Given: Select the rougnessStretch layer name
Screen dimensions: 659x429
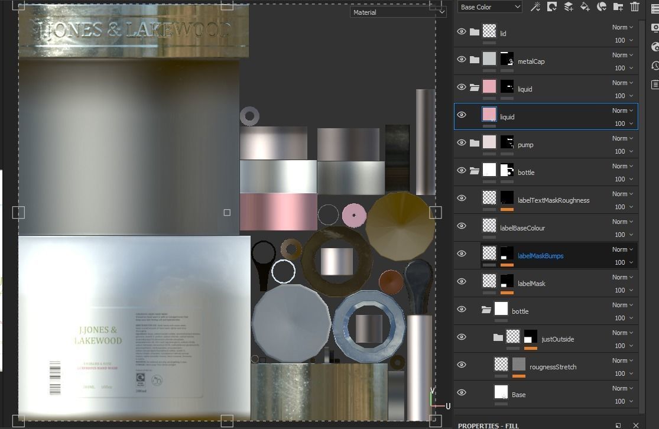Looking at the screenshot, I should click(553, 367).
